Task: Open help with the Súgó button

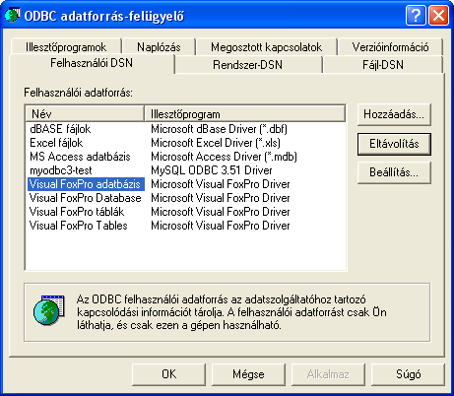Action: (x=408, y=374)
